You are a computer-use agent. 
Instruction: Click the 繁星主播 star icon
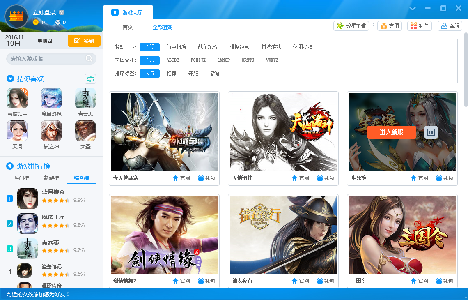[x=340, y=25]
